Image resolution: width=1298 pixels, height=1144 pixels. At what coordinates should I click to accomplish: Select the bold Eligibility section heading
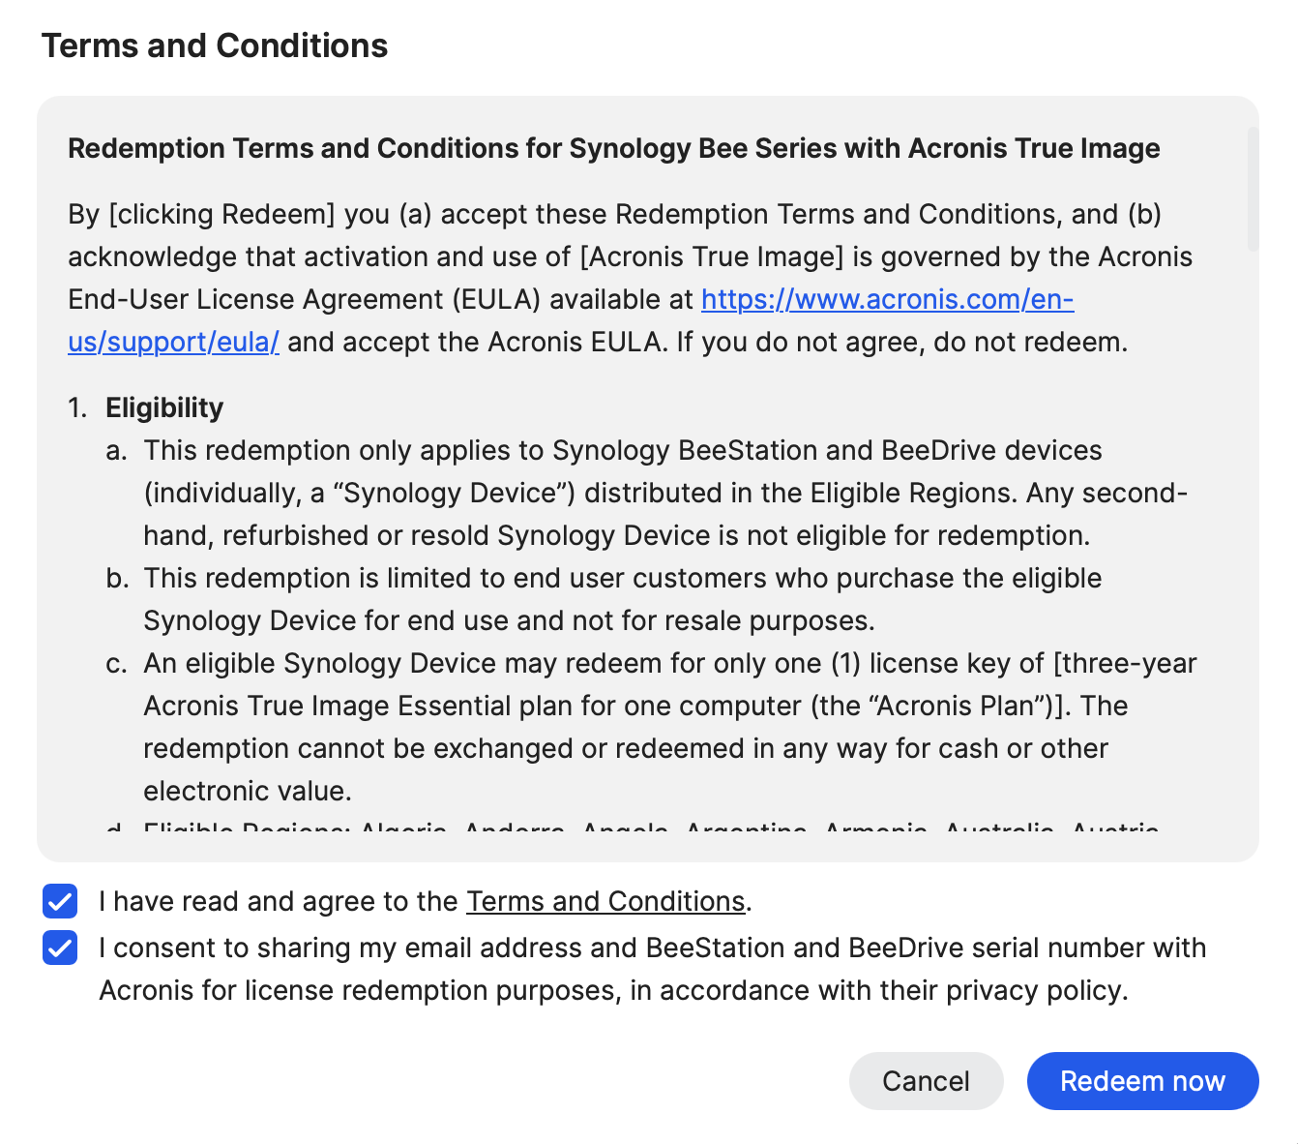pos(164,407)
